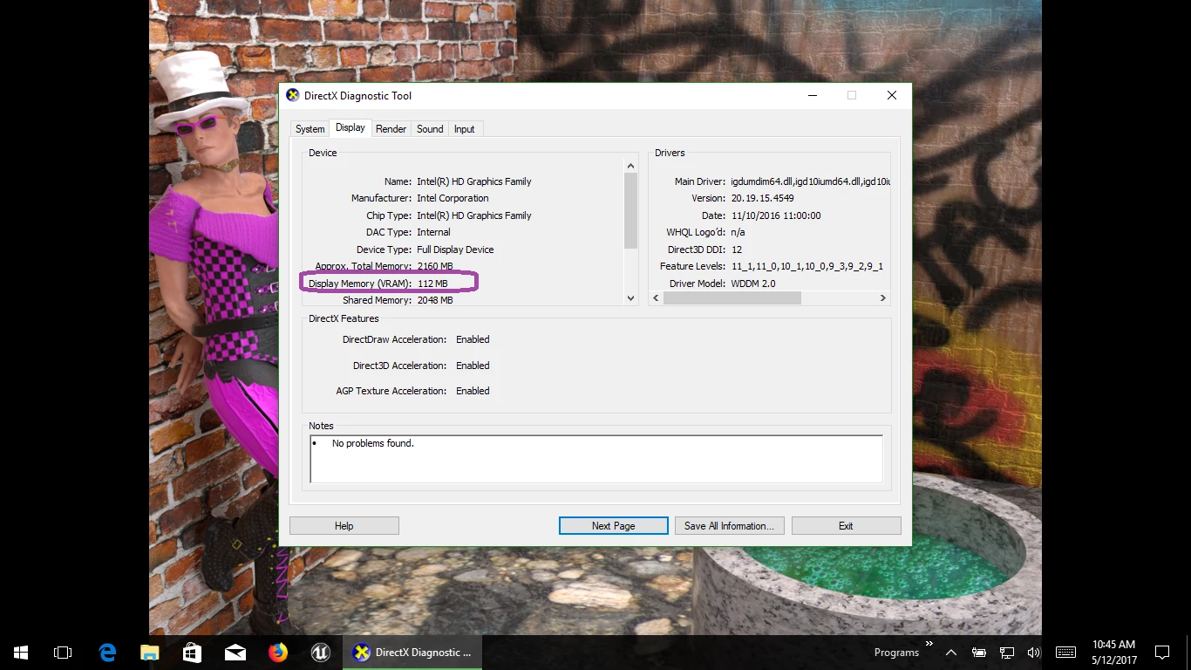Image resolution: width=1191 pixels, height=670 pixels.
Task: Click the DirectDraw Acceleration Enabled value
Action: [473, 339]
